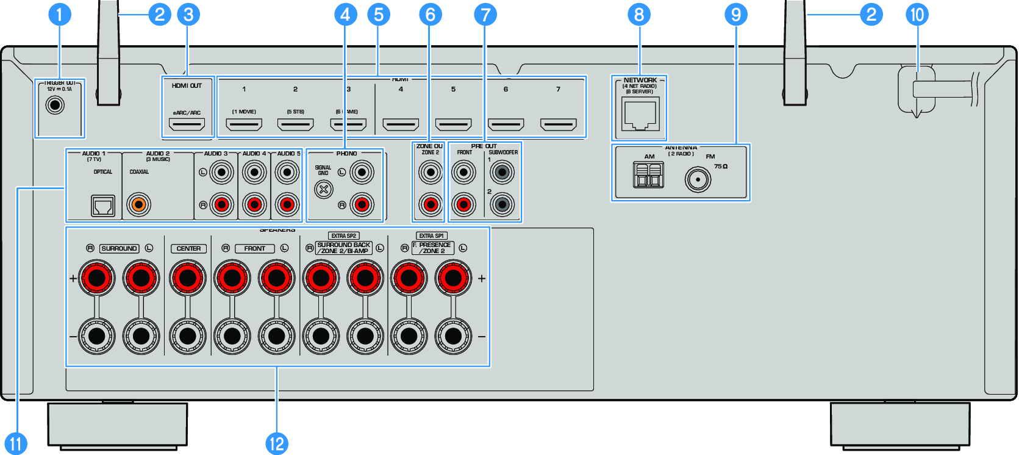Image resolution: width=1019 pixels, height=455 pixels.
Task: Click callout number 12 below the speakers
Action: coord(276,443)
